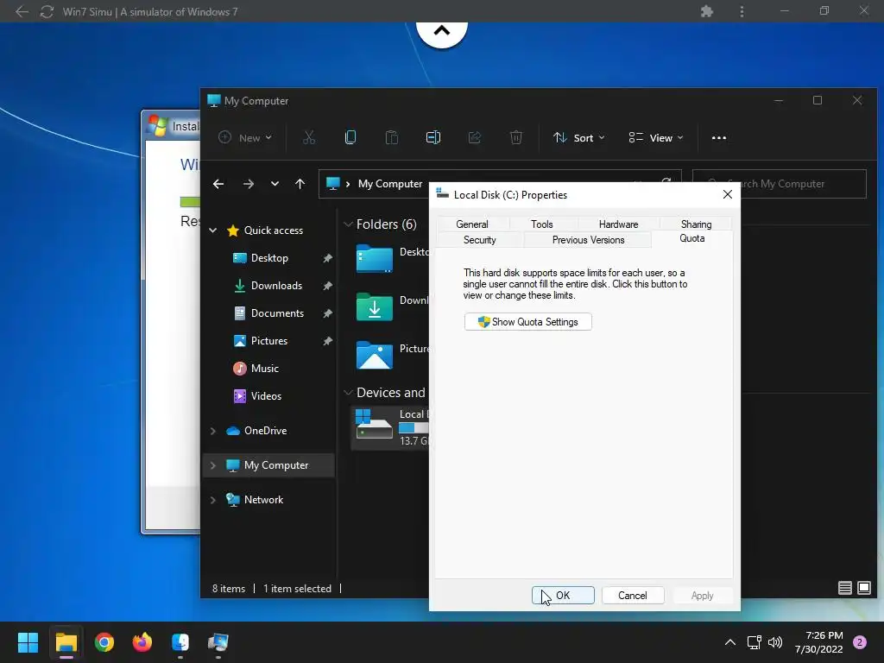
Task: Launch Firefox from the taskbar
Action: [x=142, y=642]
